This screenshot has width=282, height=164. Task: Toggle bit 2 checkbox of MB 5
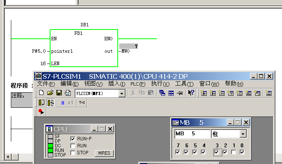click(225, 152)
